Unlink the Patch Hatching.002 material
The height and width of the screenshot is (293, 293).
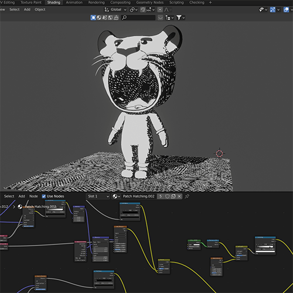click(179, 196)
